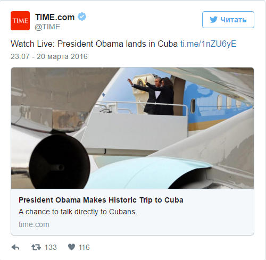Reply to the tweet with the arrow icon
The height and width of the screenshot is (260, 266).
point(15,247)
